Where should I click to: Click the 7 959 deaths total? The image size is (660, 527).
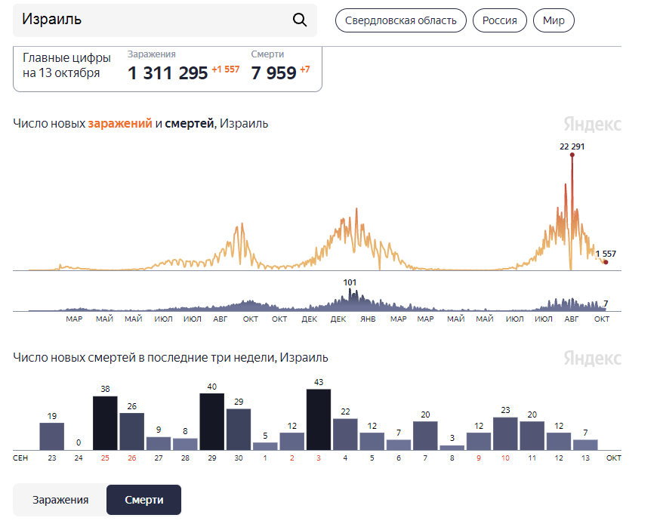(x=274, y=72)
